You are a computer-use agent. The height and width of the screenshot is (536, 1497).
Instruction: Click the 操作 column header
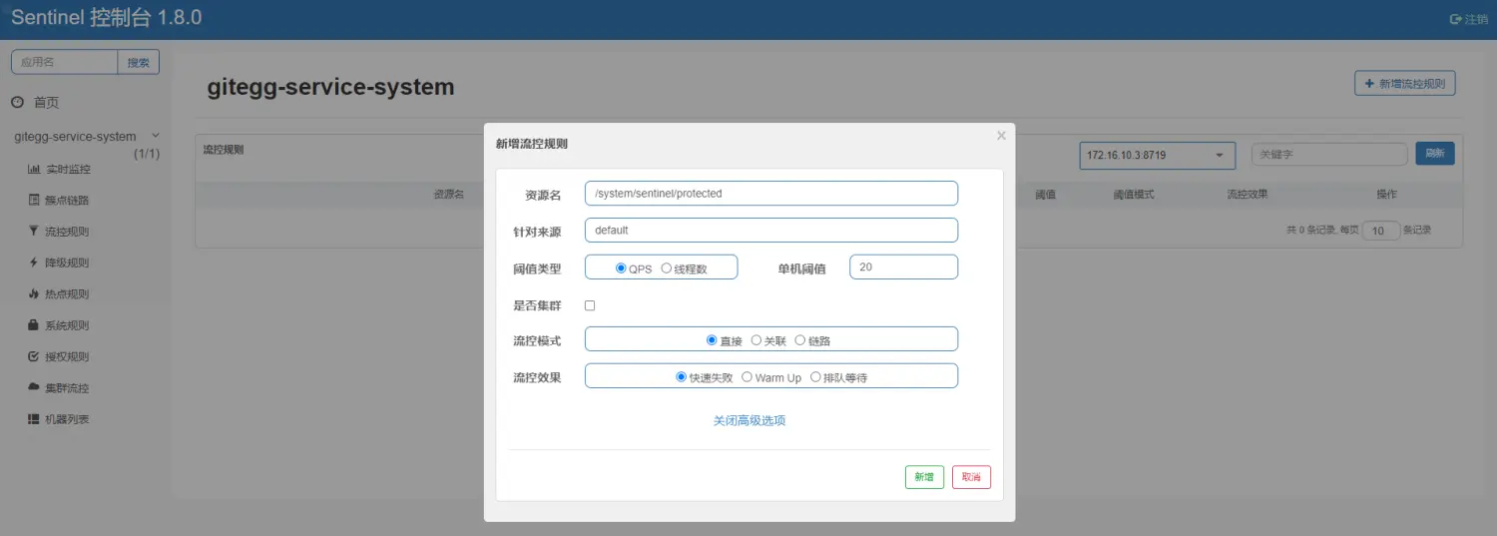pyautogui.click(x=1386, y=195)
